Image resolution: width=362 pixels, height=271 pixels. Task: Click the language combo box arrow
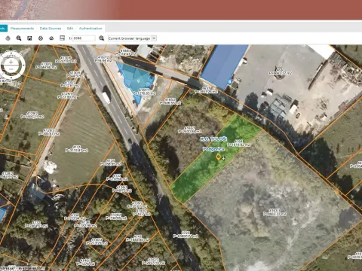(154, 38)
